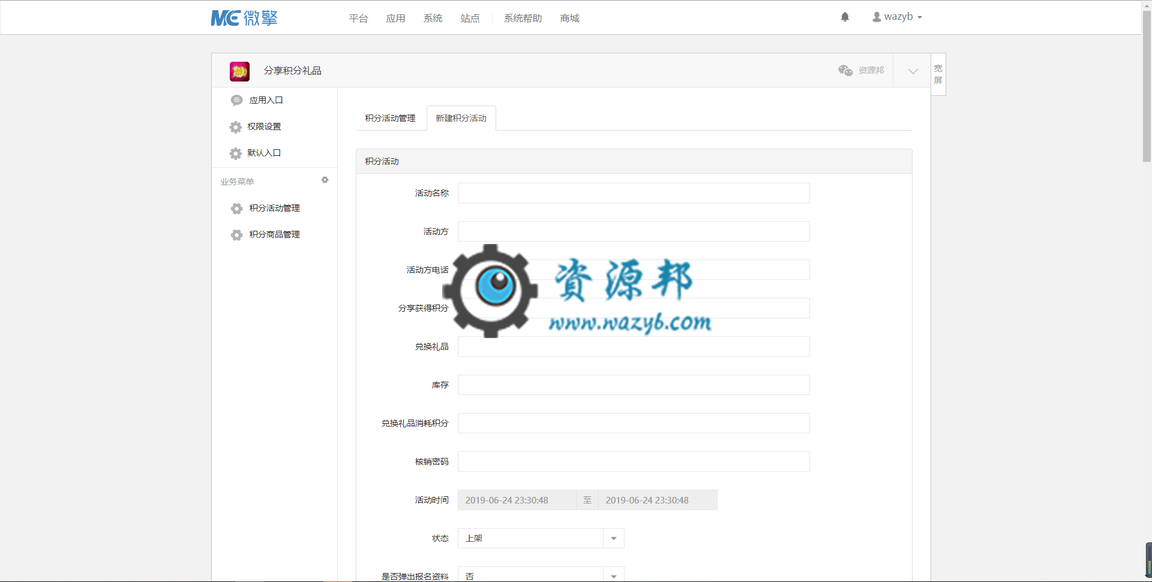Image resolution: width=1152 pixels, height=582 pixels.
Task: Click the 资源邦 account name
Action: point(871,70)
